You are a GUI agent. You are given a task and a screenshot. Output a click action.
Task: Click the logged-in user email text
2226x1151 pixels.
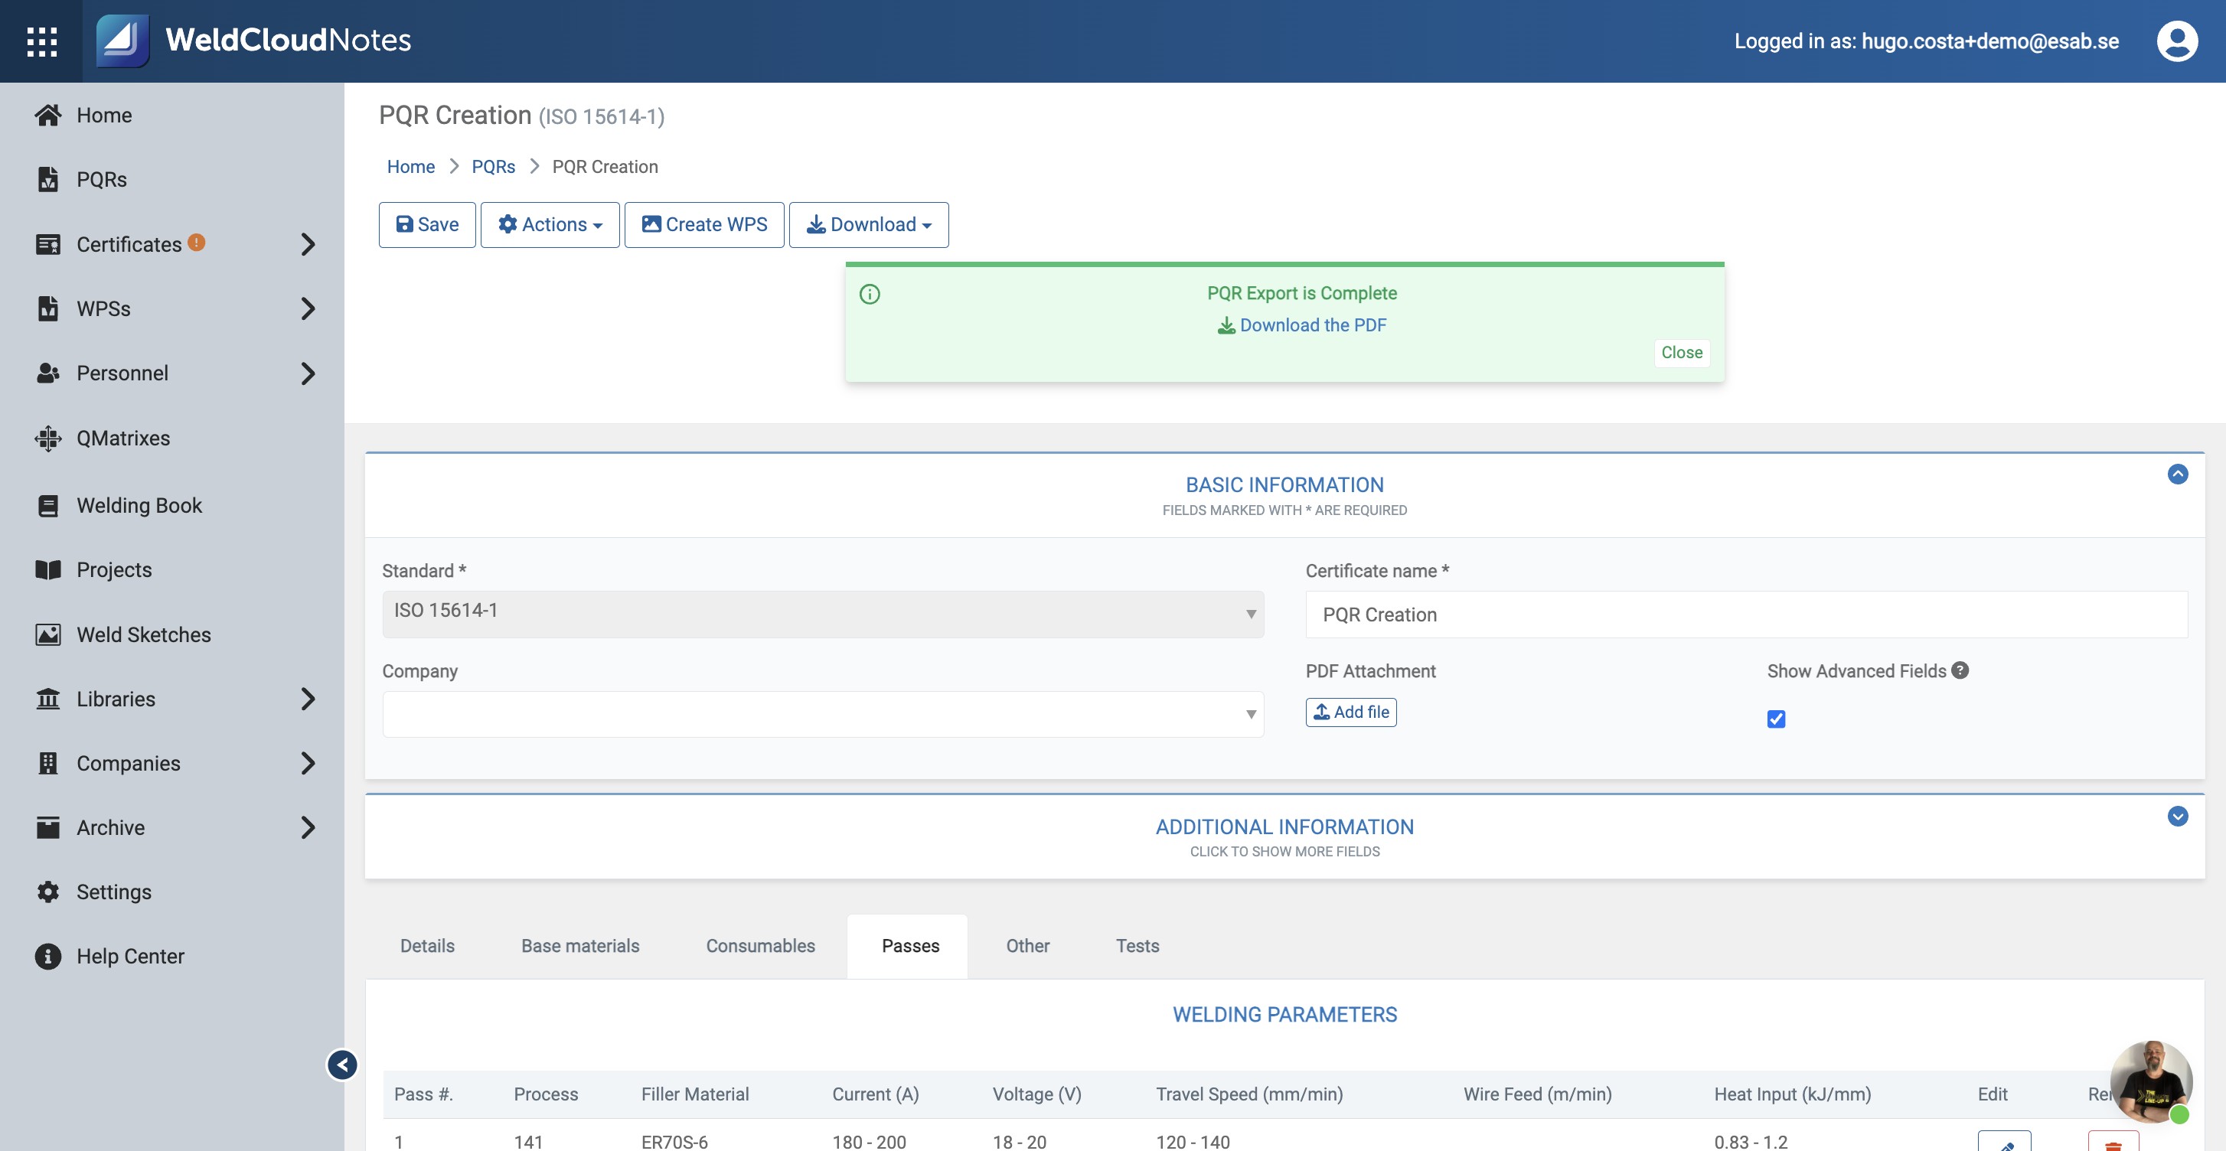(x=1989, y=41)
